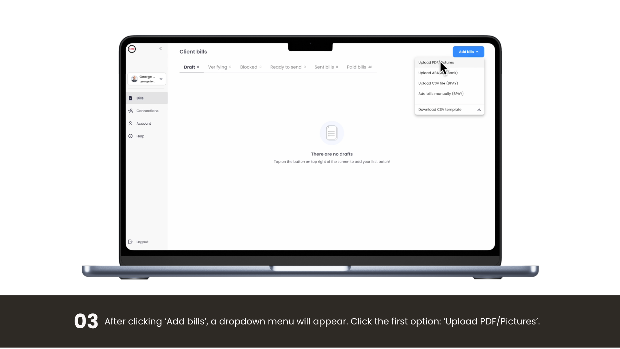Click the Account person icon

coord(130,123)
